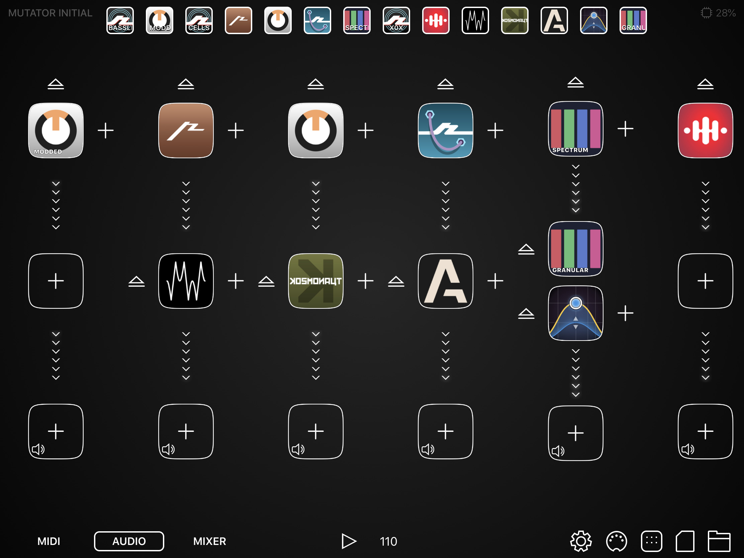The height and width of the screenshot is (558, 744).
Task: Click the plus right of the Kosmonaut plugin
Action: (366, 281)
